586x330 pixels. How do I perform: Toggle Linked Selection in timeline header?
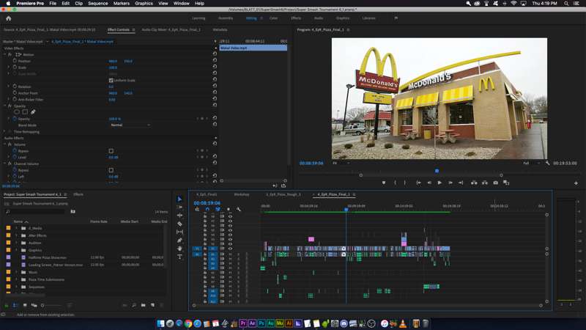[218, 209]
